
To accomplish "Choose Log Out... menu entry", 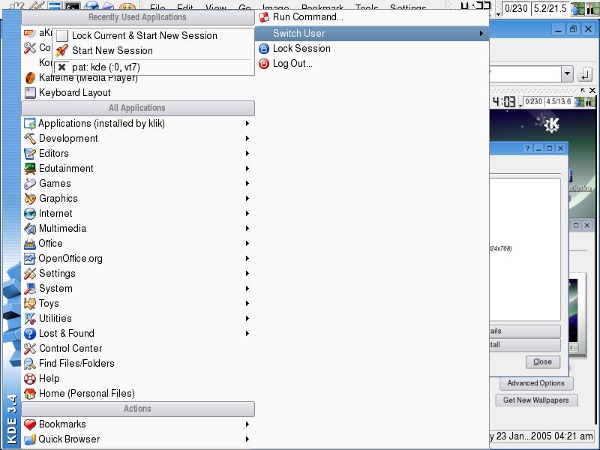I will click(371, 64).
